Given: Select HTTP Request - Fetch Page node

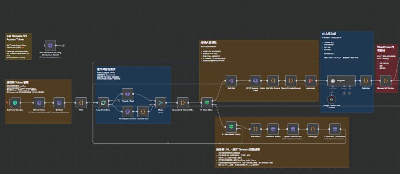Looking at the screenshot, I should pyautogui.click(x=256, y=81).
